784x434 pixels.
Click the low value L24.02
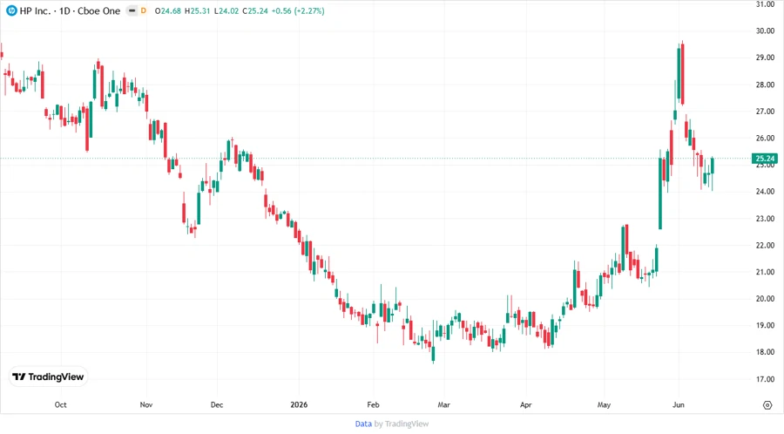coord(226,10)
